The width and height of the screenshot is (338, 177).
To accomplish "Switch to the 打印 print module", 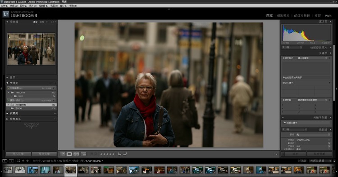I will [318, 16].
